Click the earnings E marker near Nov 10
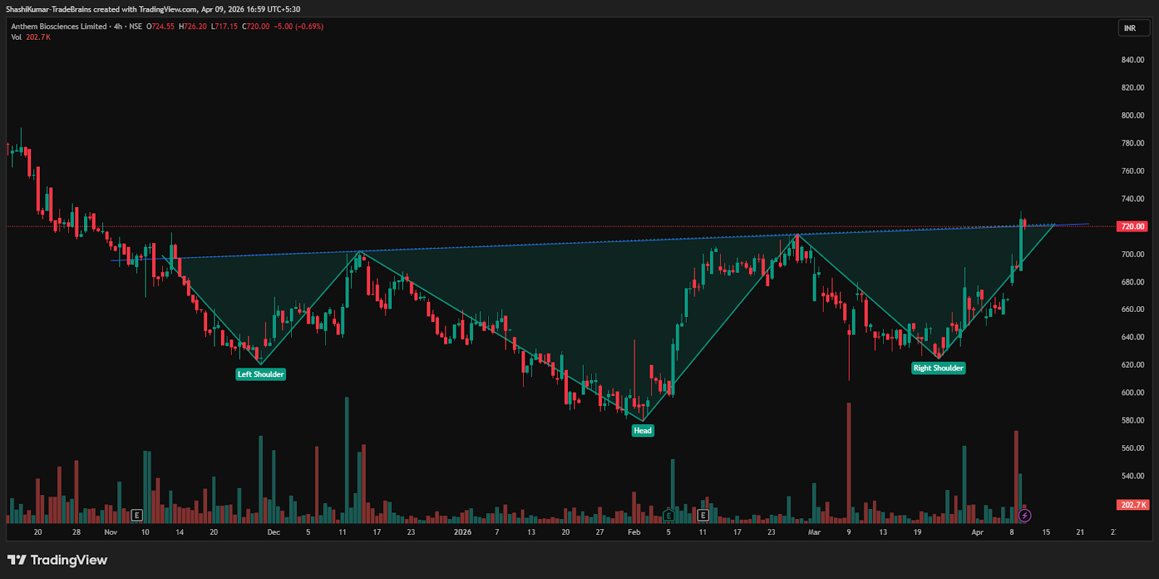The height and width of the screenshot is (579, 1159). [137, 515]
